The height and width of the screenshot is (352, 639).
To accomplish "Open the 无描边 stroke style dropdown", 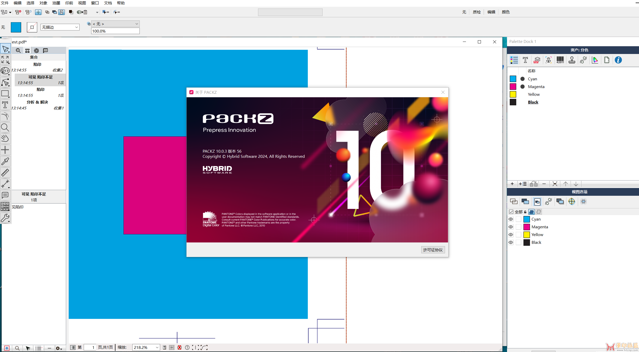I will click(x=60, y=27).
